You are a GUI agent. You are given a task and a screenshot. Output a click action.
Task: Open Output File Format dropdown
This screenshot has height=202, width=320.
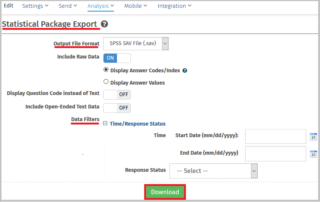[x=136, y=44]
